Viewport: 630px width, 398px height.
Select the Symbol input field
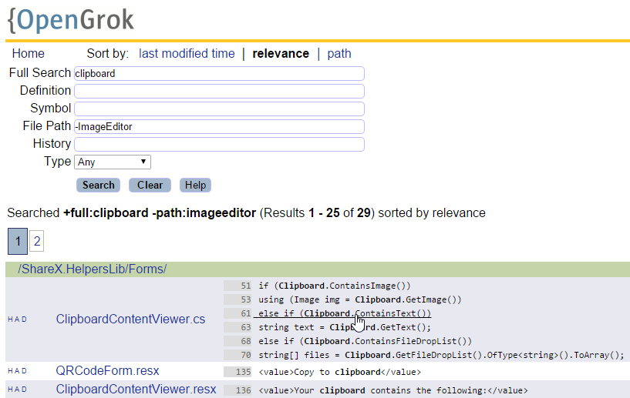(219, 109)
